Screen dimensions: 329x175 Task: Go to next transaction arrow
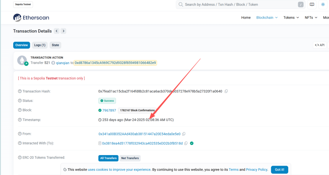[63, 31]
